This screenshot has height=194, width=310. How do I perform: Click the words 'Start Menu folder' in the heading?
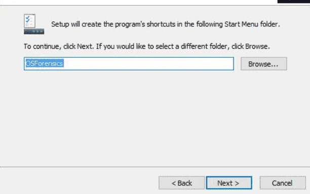click(x=251, y=24)
